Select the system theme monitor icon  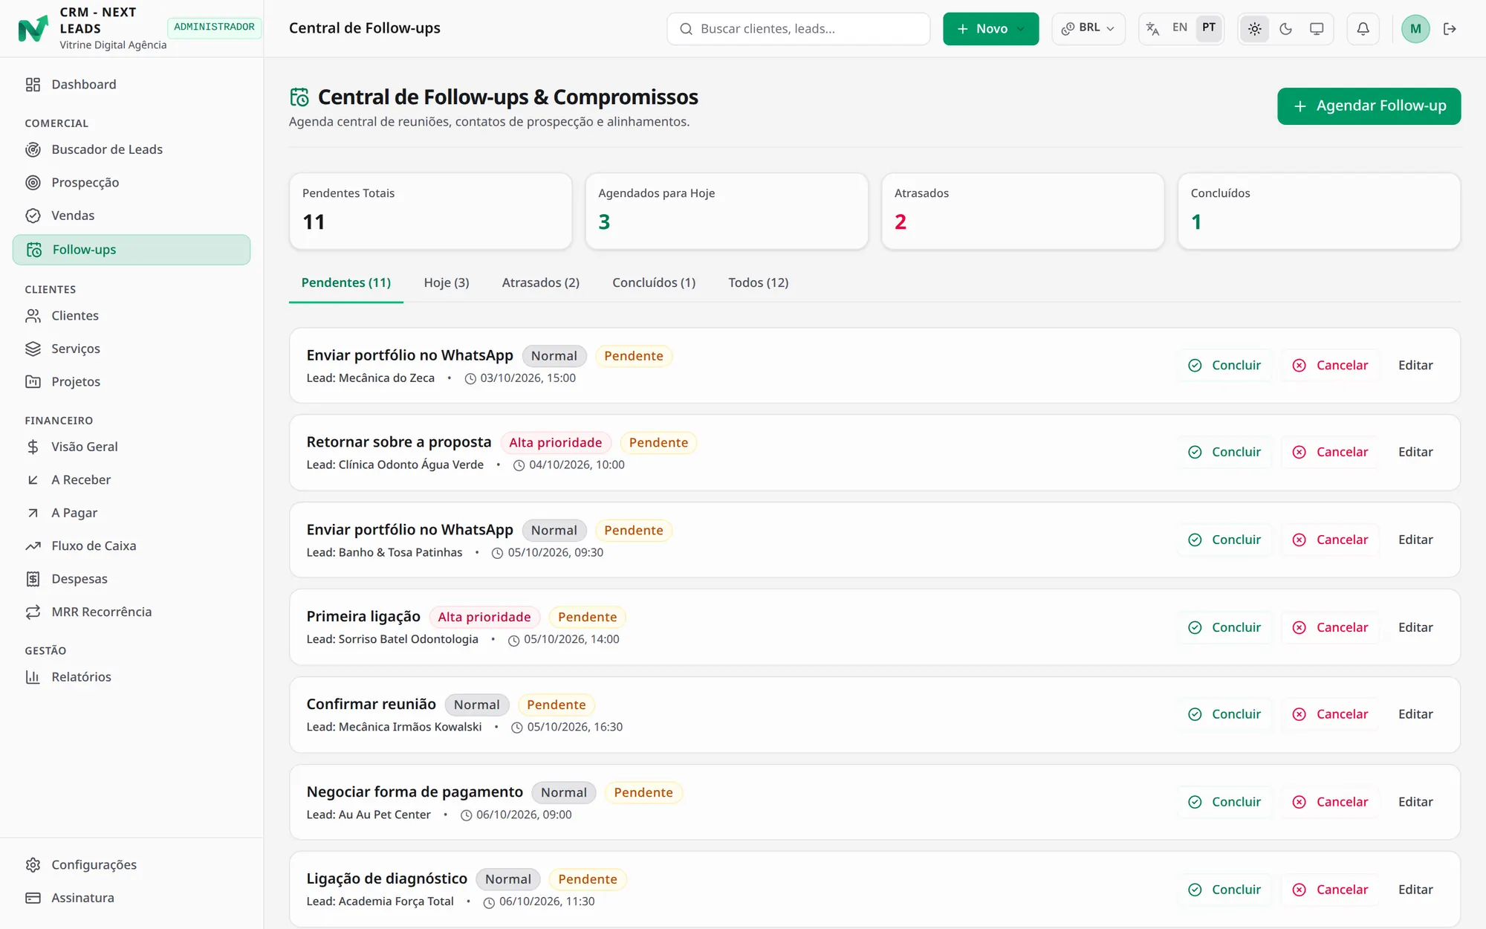click(1316, 29)
